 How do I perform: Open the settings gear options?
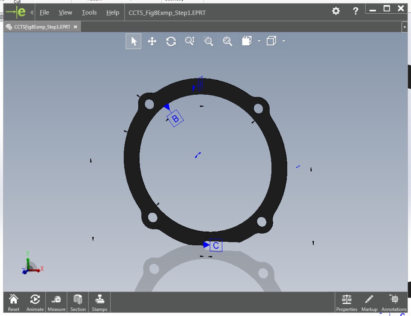click(x=336, y=11)
